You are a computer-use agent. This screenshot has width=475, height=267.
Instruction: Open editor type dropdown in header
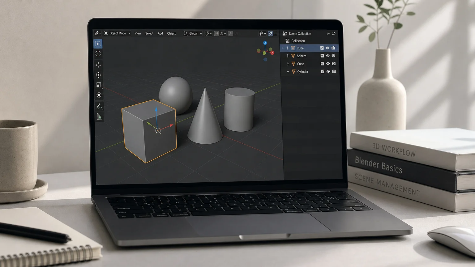(x=98, y=33)
